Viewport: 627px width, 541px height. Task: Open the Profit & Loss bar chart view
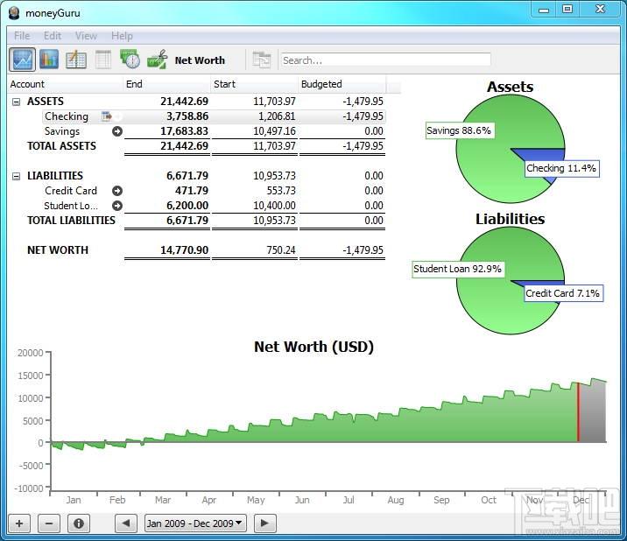point(49,60)
